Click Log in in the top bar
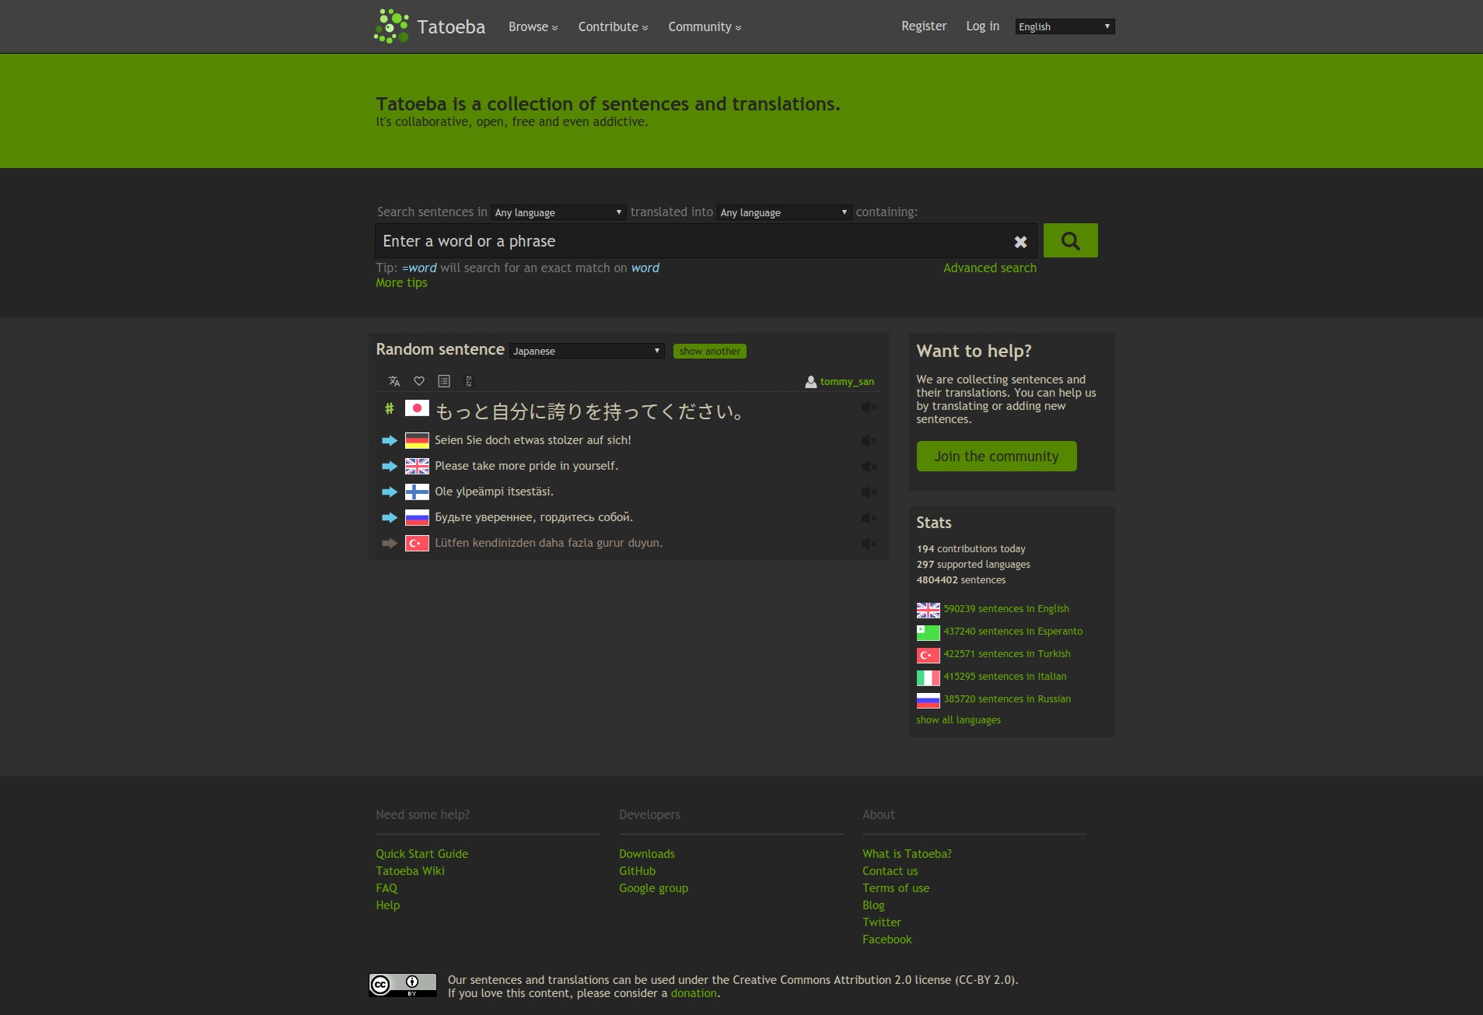 click(982, 26)
